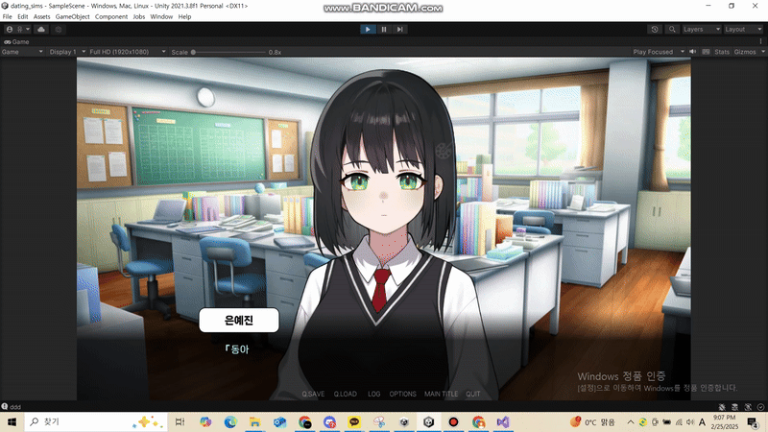
Task: Open File Explorer from taskbar
Action: coord(255,421)
